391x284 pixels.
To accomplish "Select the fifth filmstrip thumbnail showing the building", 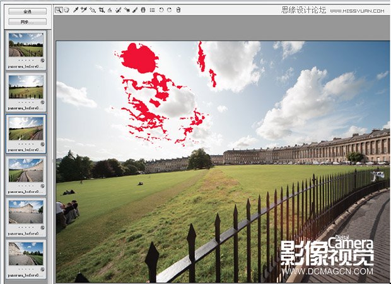I will [26, 212].
